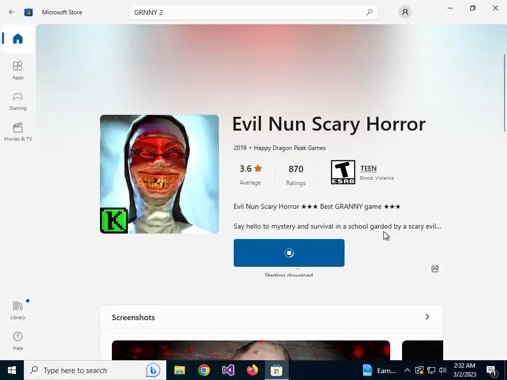
Task: Click the Happy Dragon Peak Games publisher
Action: pyautogui.click(x=290, y=148)
